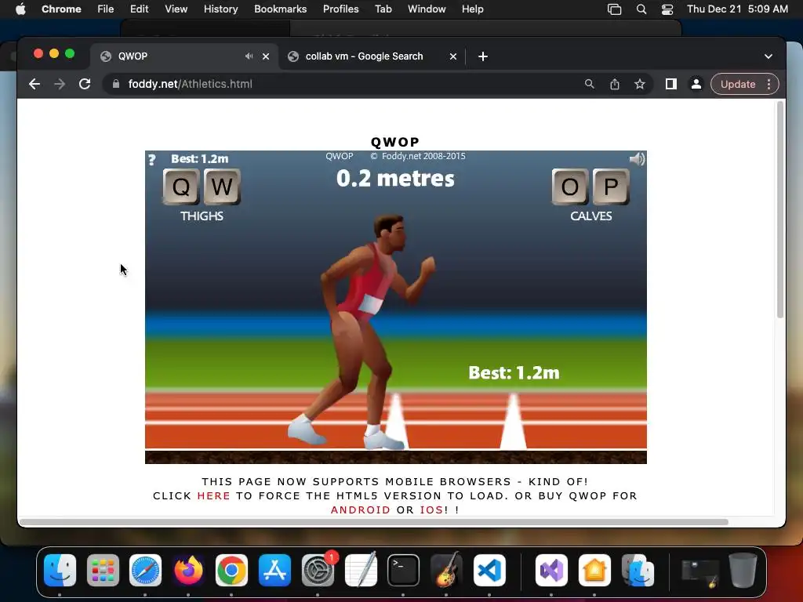Screen dimensions: 803x602
Task: Click the Q thigh key in QWOP
Action: 181,187
